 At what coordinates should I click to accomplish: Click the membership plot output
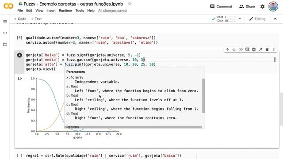point(74,108)
